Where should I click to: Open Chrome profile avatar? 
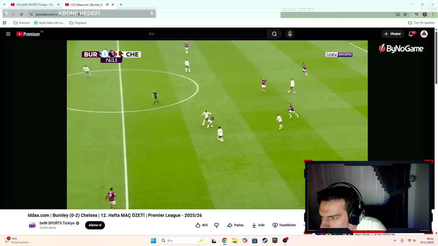(425, 14)
